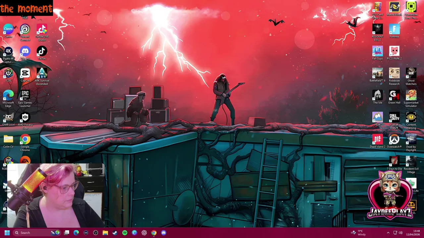
Task: Launch Ubisoft Connect from the desktop
Action: click(x=25, y=33)
